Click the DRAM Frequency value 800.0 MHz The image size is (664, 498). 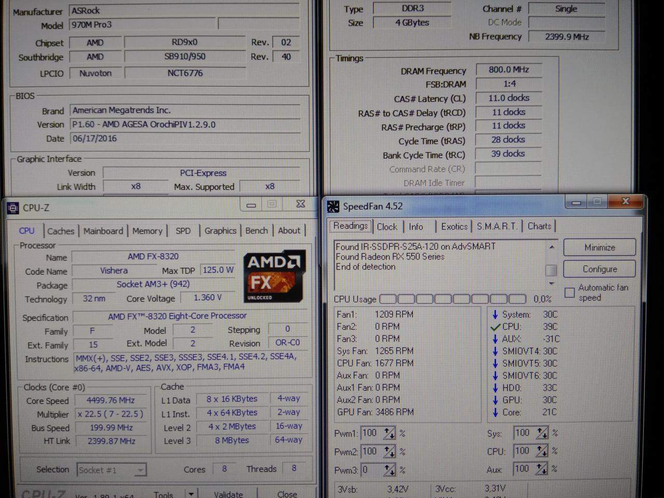509,70
